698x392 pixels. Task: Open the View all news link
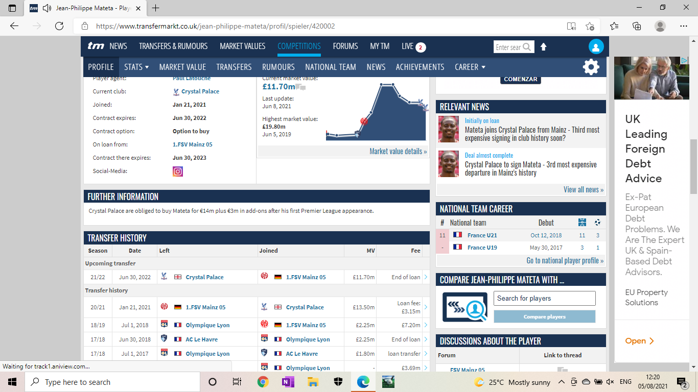point(583,189)
